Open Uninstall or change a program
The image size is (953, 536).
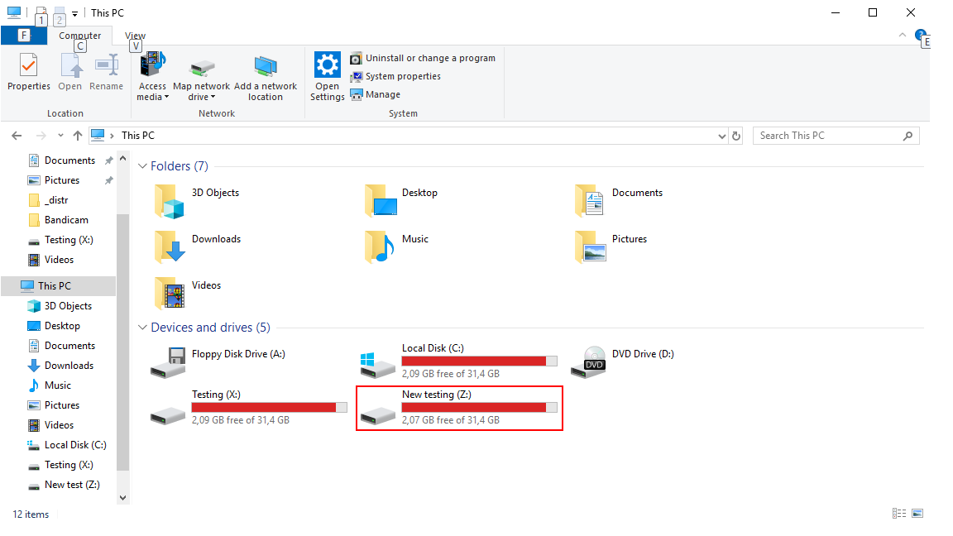tap(430, 59)
